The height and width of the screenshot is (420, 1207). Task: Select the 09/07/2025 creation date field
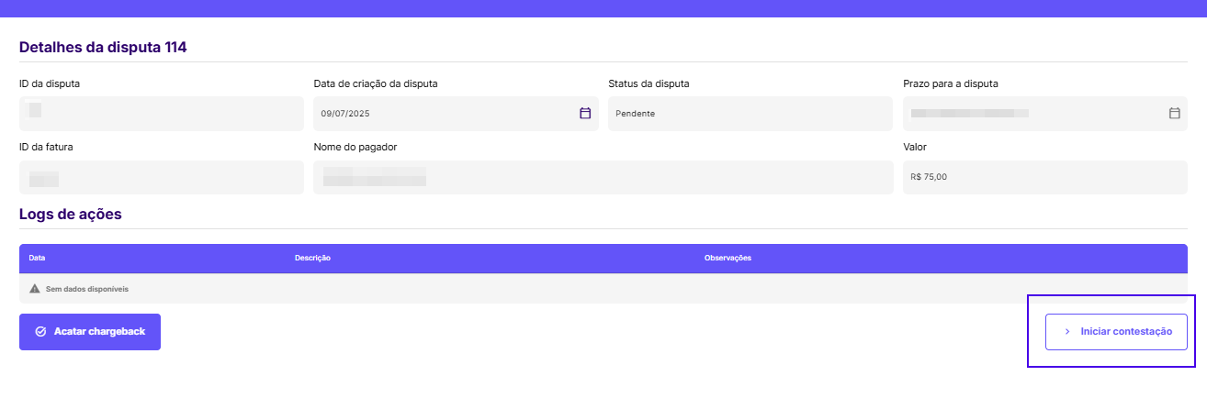pyautogui.click(x=441, y=113)
